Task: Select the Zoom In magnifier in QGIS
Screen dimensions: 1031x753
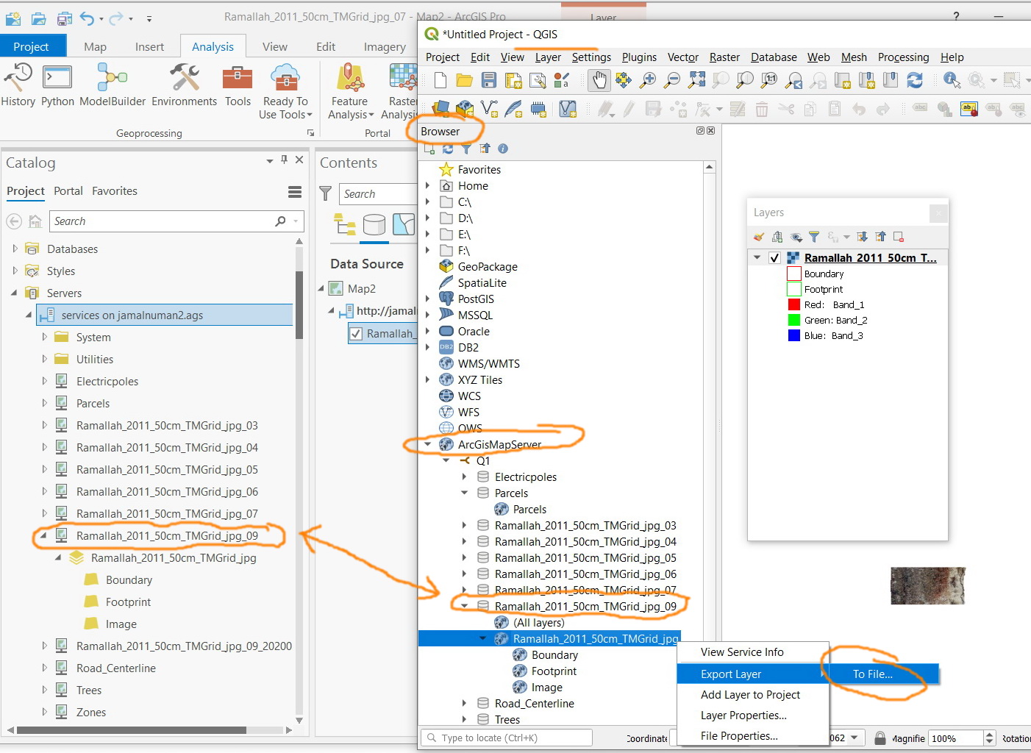Action: (648, 80)
